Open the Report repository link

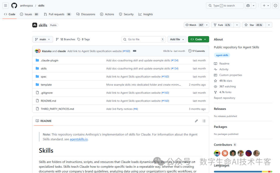pyautogui.click(x=225, y=98)
